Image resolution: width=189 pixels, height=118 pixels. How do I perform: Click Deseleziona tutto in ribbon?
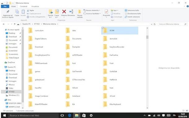tap(133, 14)
